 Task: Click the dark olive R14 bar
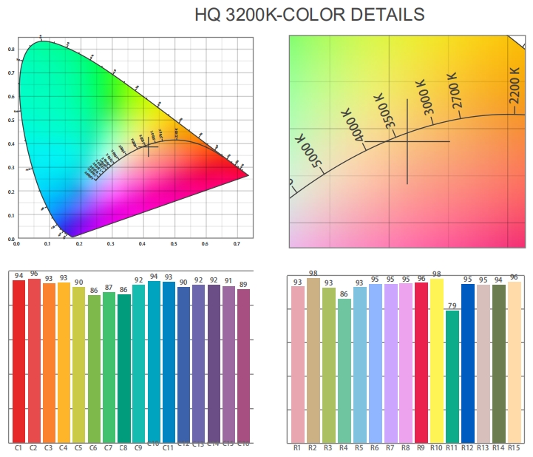499,364
